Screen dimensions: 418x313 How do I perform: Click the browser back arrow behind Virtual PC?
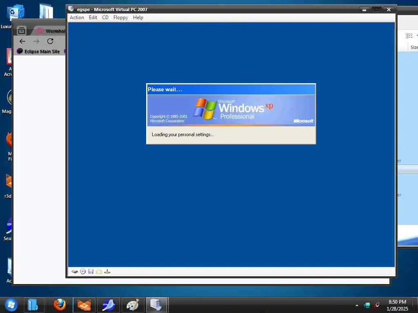coord(22,41)
